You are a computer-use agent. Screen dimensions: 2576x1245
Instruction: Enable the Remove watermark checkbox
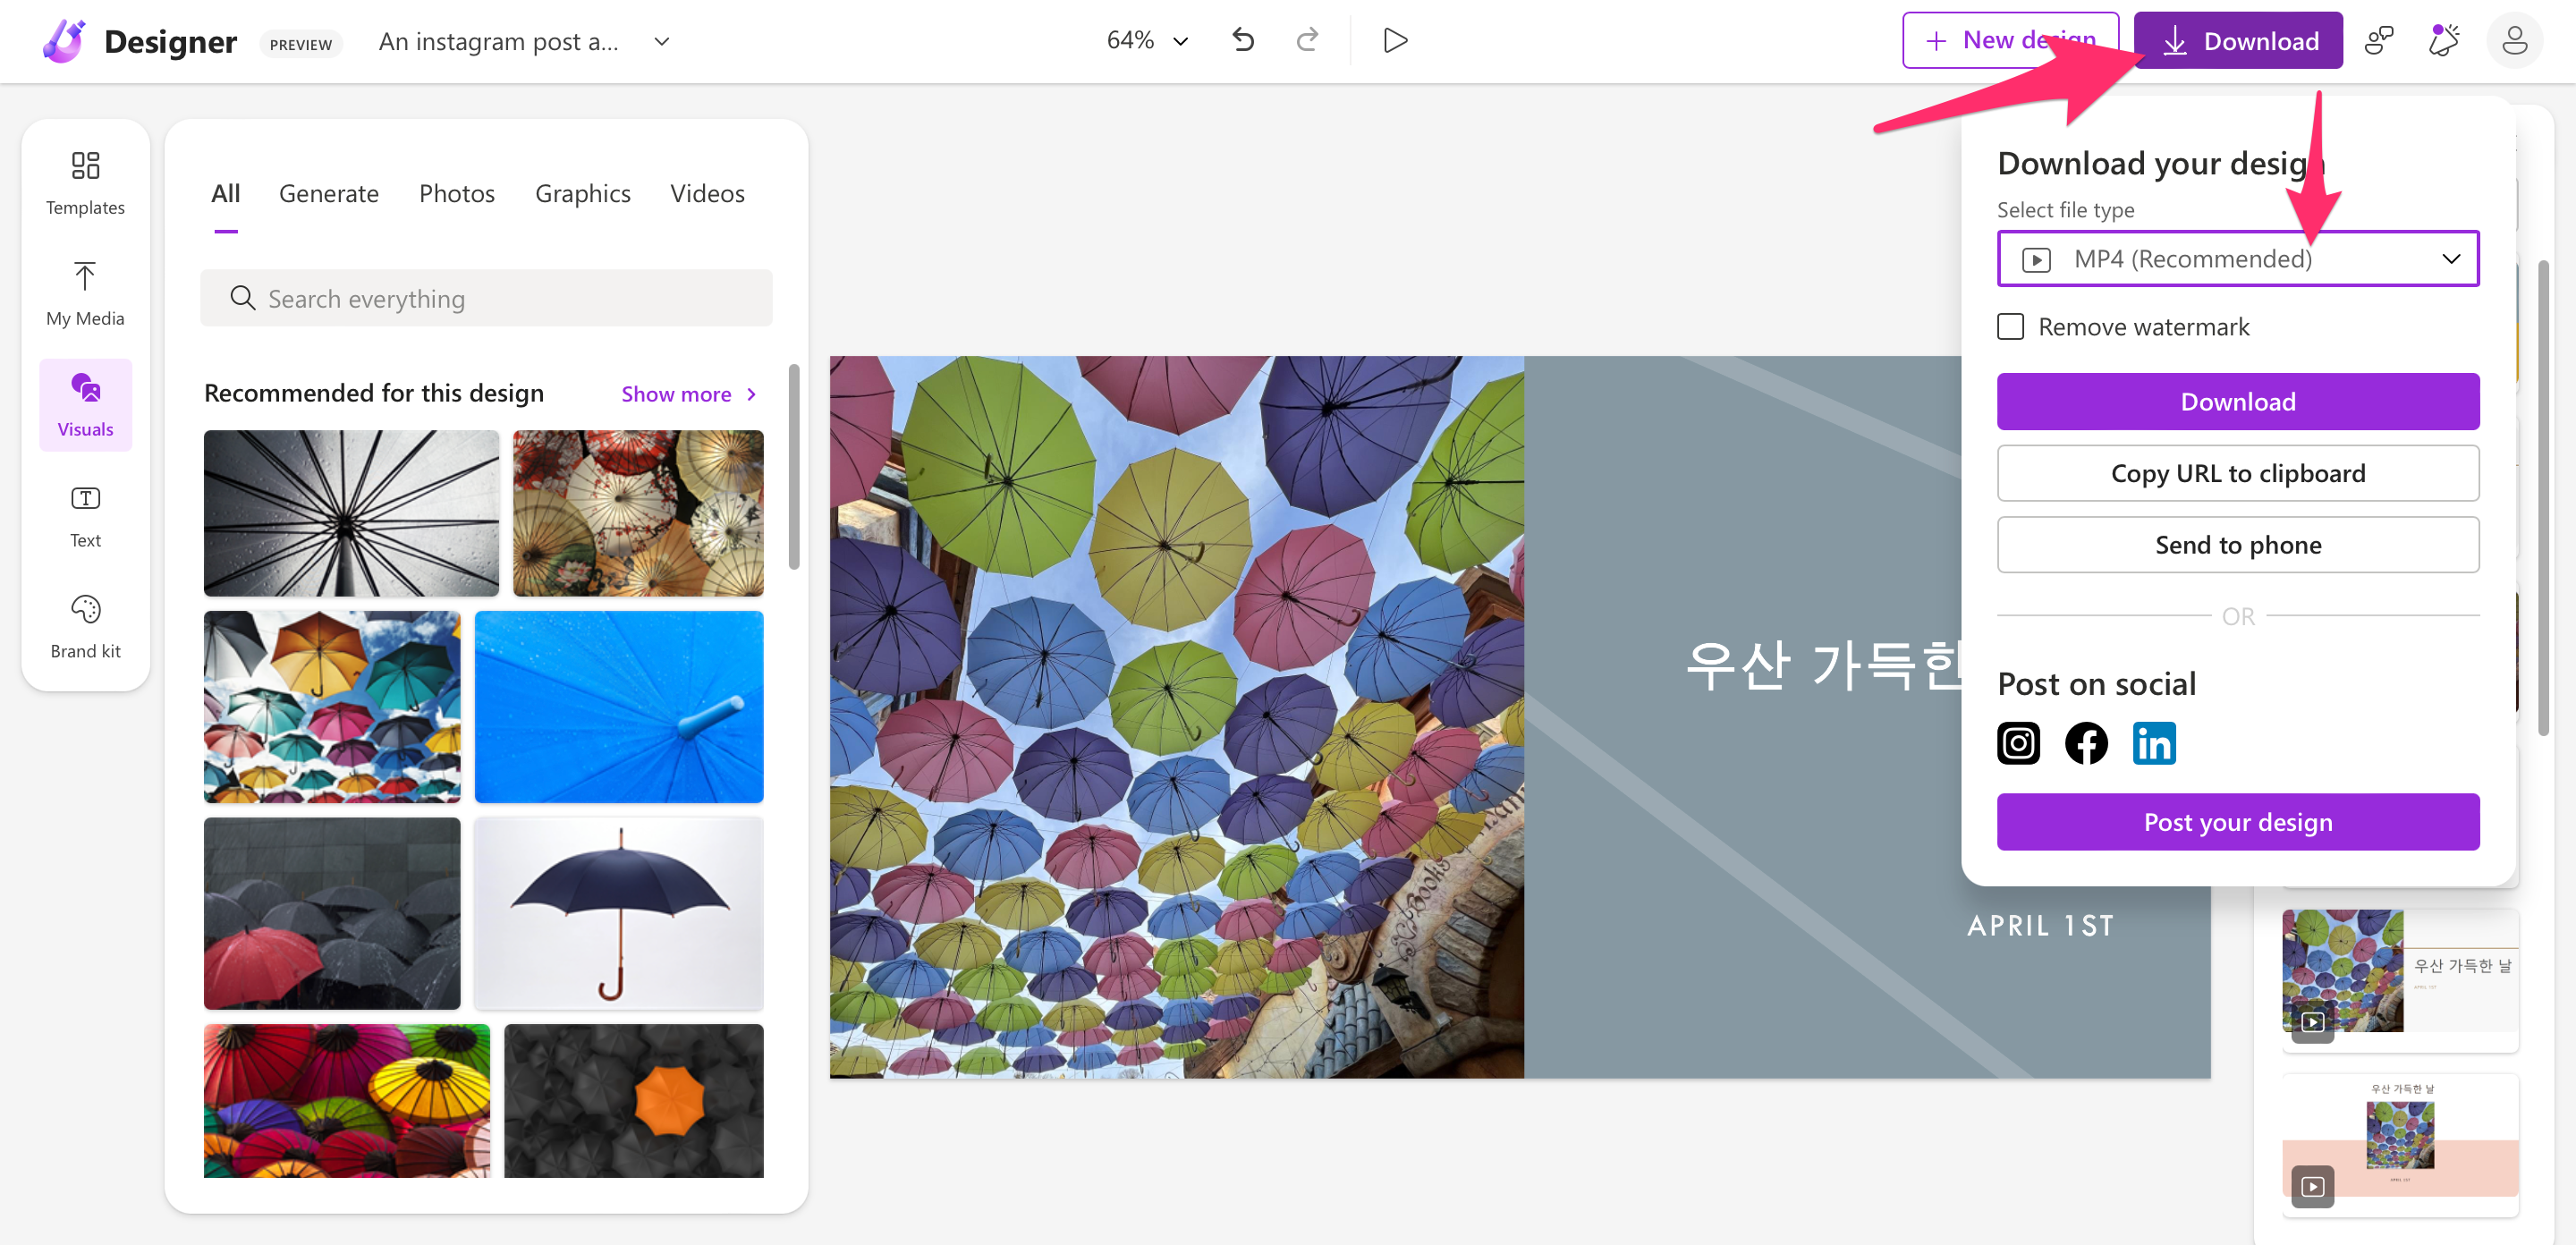coord(2010,327)
